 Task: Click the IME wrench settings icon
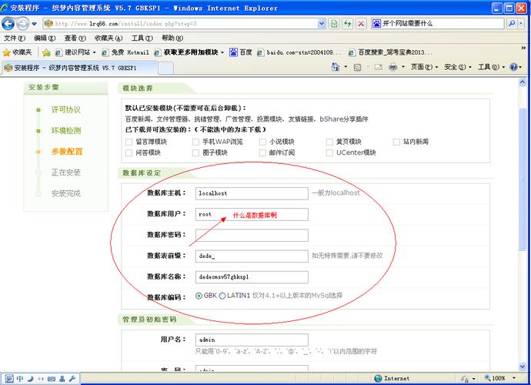(x=72, y=379)
